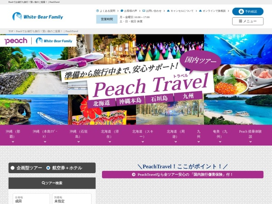Screen dimensions: 272x204
Task: Click the envelope icon beside お問い合わせ
Action: (144, 11)
